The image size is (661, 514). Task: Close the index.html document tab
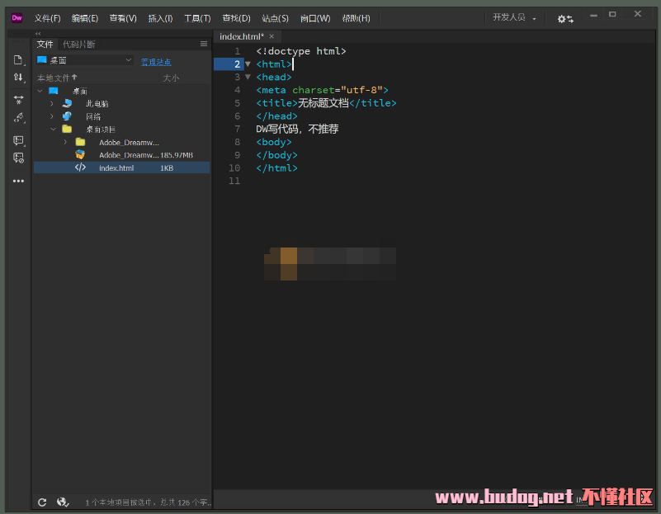point(271,36)
